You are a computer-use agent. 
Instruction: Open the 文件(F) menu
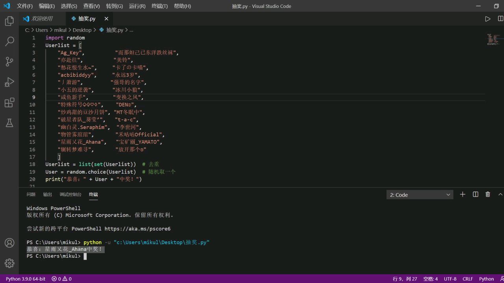pyautogui.click(x=25, y=6)
